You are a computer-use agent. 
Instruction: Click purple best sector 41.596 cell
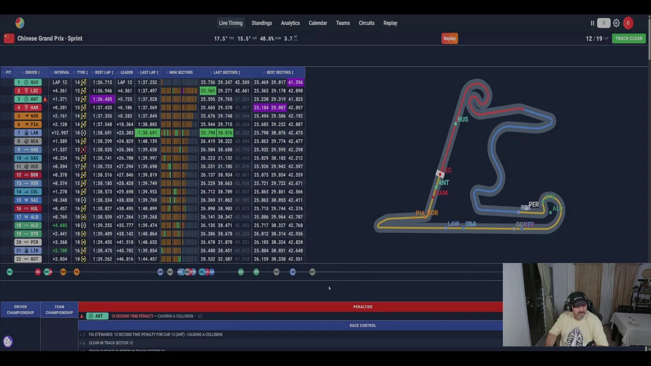coord(295,82)
